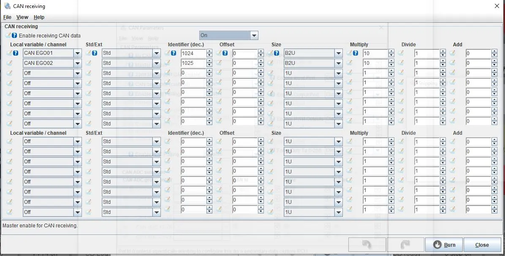The height and width of the screenshot is (256, 505).
Task: Click the Close button at bottom
Action: click(482, 245)
